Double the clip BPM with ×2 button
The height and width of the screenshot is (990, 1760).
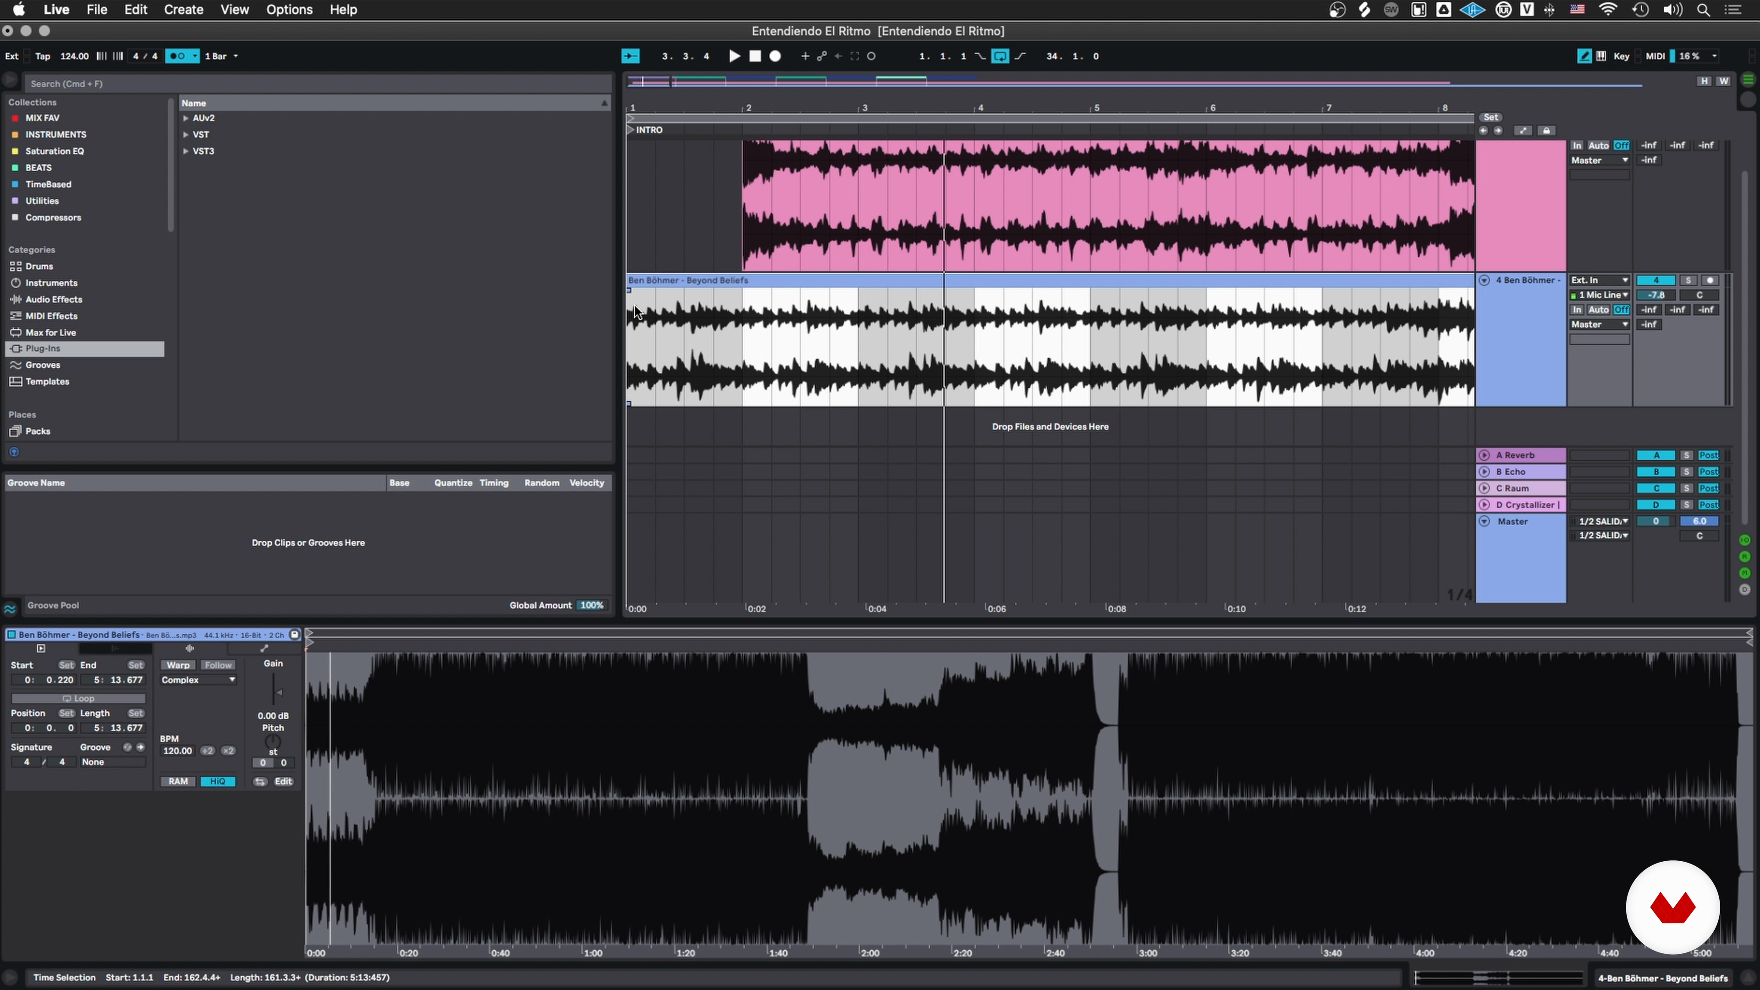tap(228, 751)
